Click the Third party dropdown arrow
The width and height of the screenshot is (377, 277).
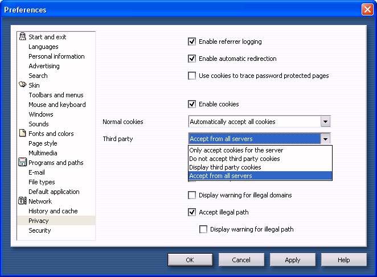325,139
